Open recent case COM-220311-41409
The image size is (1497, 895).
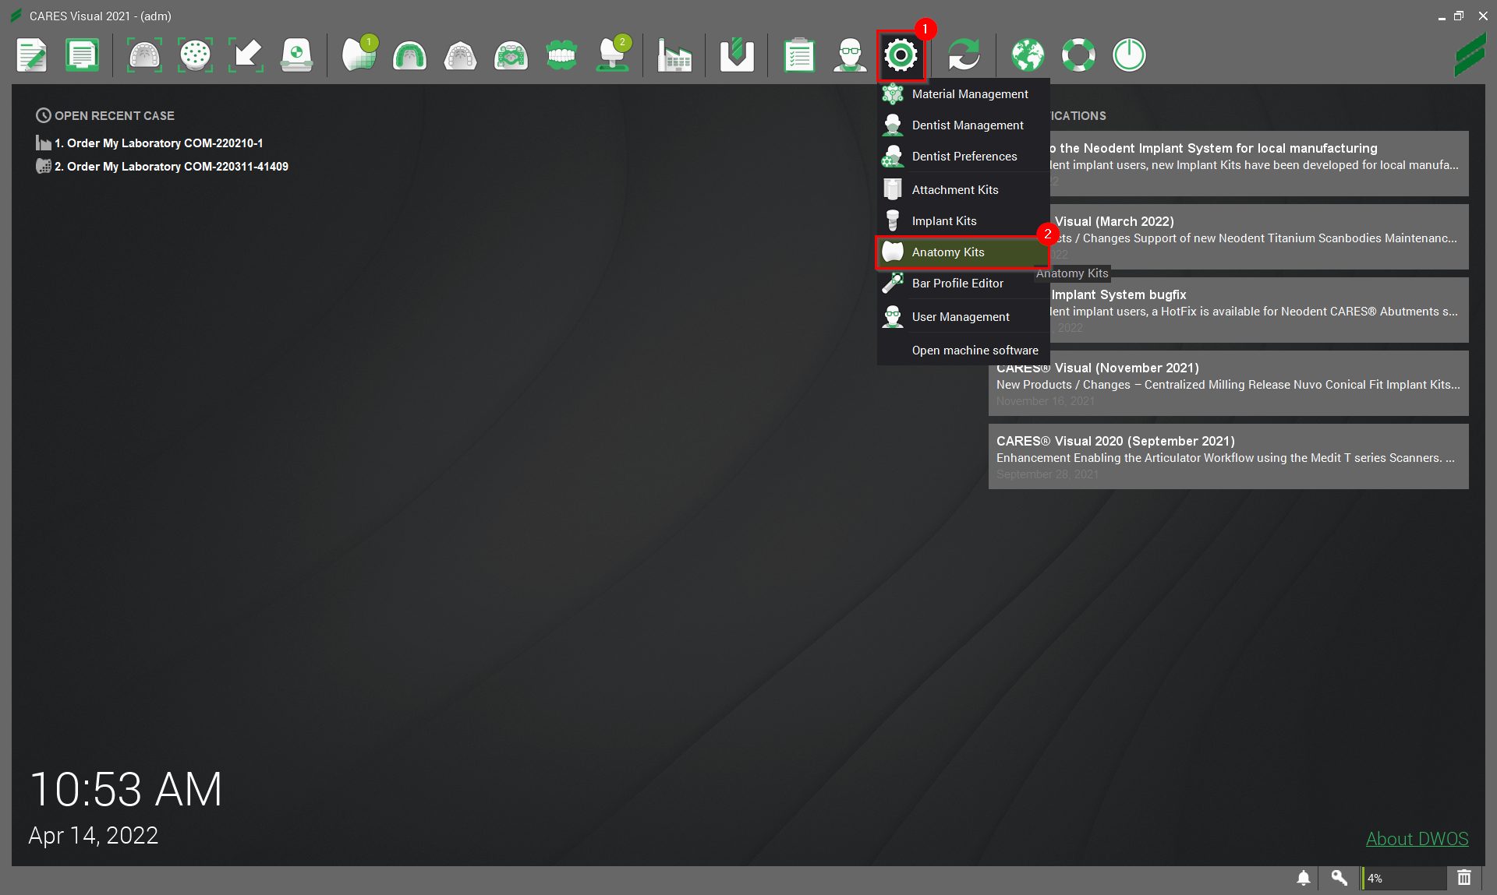171,167
